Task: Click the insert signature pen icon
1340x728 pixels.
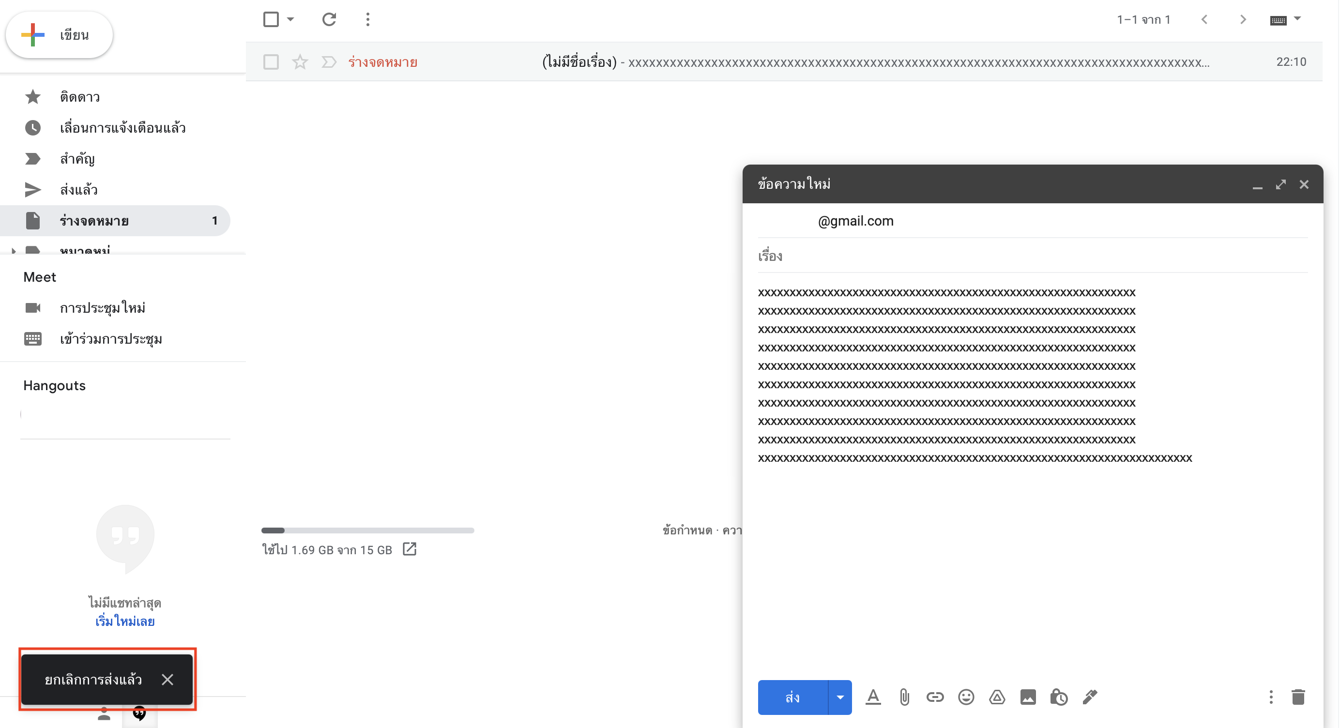Action: [1090, 697]
